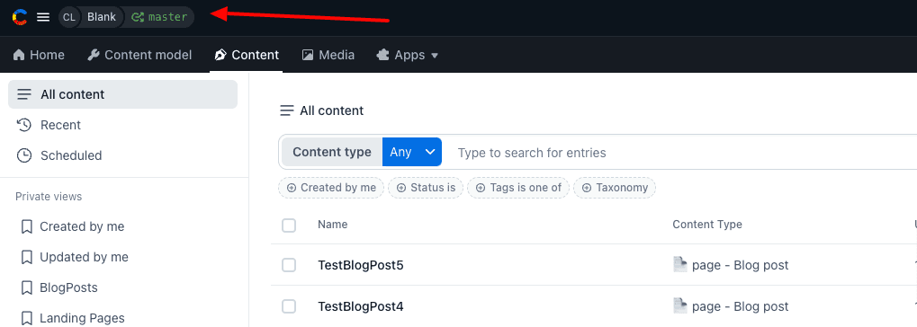Toggle the select-all checkbox beside Name
Screen dimensions: 917x327
pos(289,225)
